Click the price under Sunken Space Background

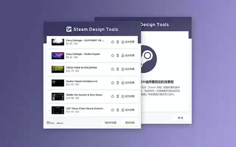72,85
